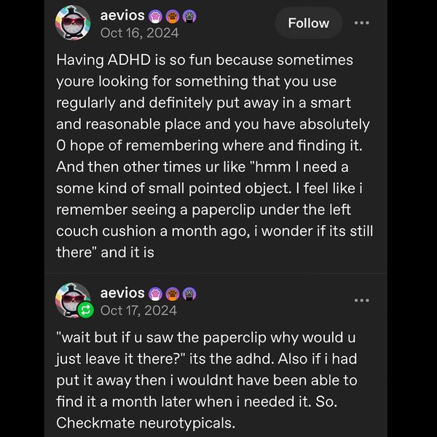Open aevios username link on the first post

[122, 15]
